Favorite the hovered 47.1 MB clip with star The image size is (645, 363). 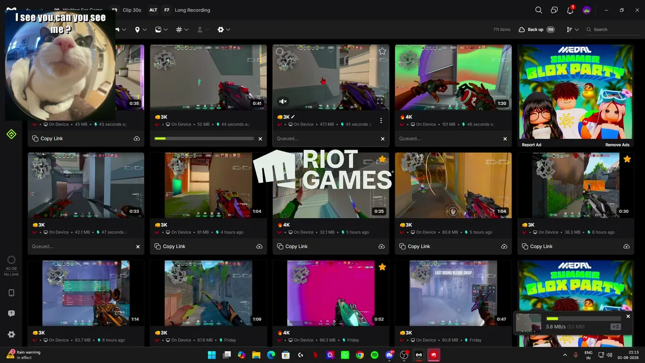pos(382,51)
